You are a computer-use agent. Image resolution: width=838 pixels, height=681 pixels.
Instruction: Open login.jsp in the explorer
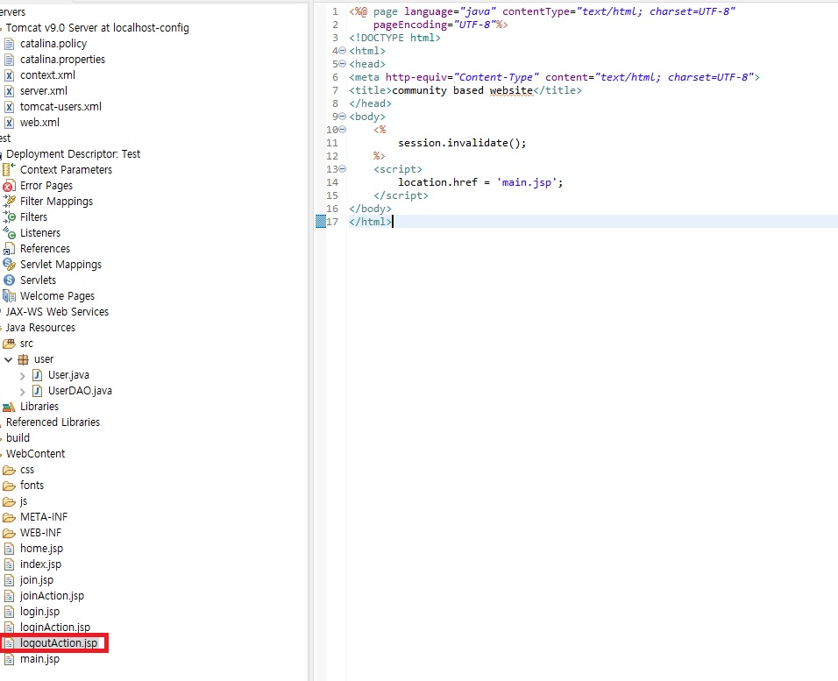point(40,612)
